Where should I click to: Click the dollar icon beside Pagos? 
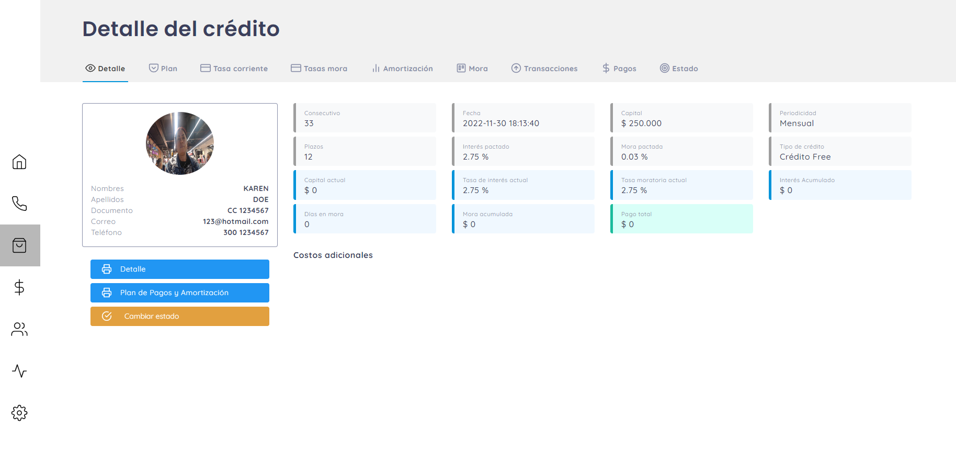click(606, 68)
